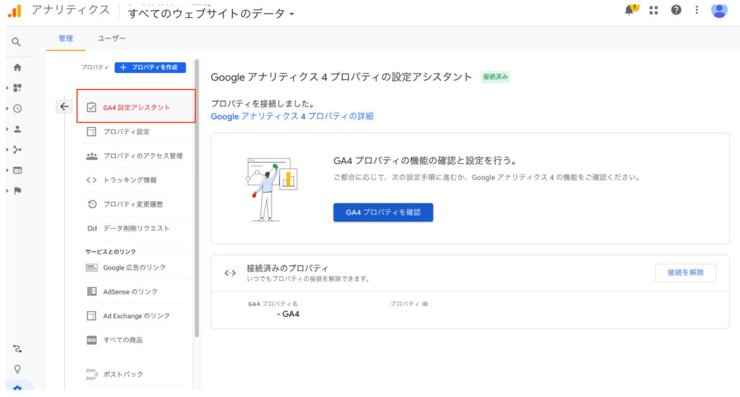This screenshot has width=740, height=397.
Task: Click the back arrow beside property column
Action: pyautogui.click(x=64, y=106)
